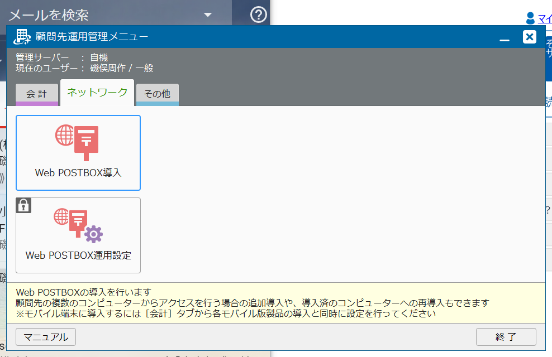
Task: Select the ネットワーク tab
Action: click(x=97, y=93)
